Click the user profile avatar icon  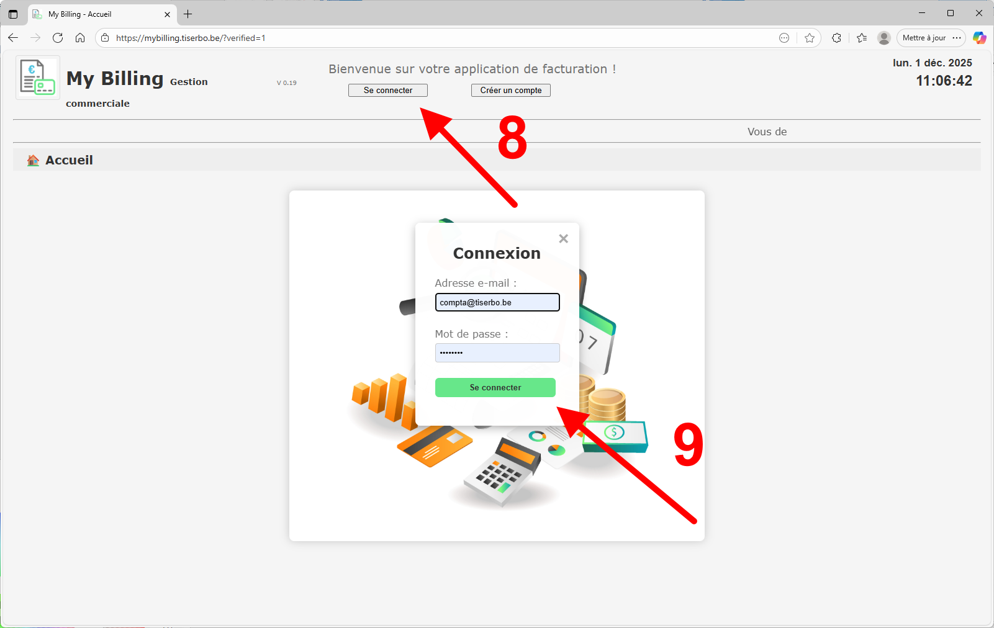pos(884,38)
